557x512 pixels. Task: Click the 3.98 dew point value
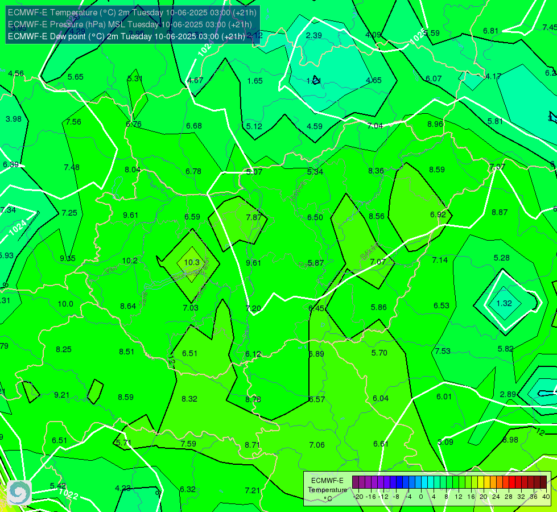pyautogui.click(x=14, y=119)
